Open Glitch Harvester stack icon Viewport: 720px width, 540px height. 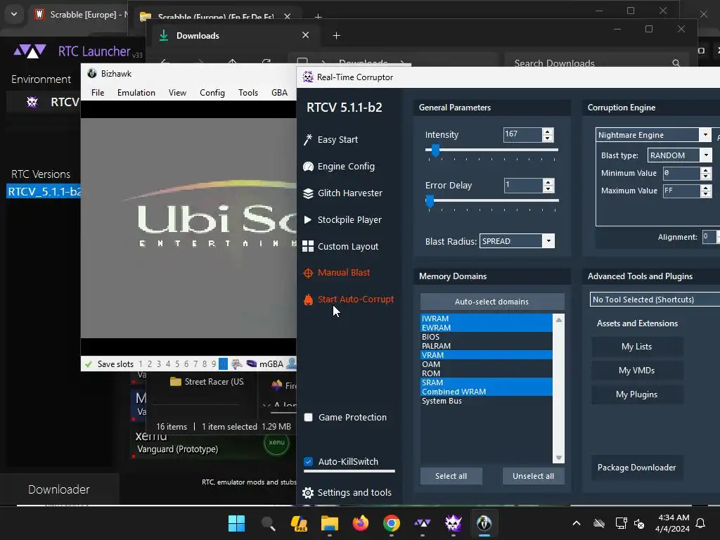[308, 193]
